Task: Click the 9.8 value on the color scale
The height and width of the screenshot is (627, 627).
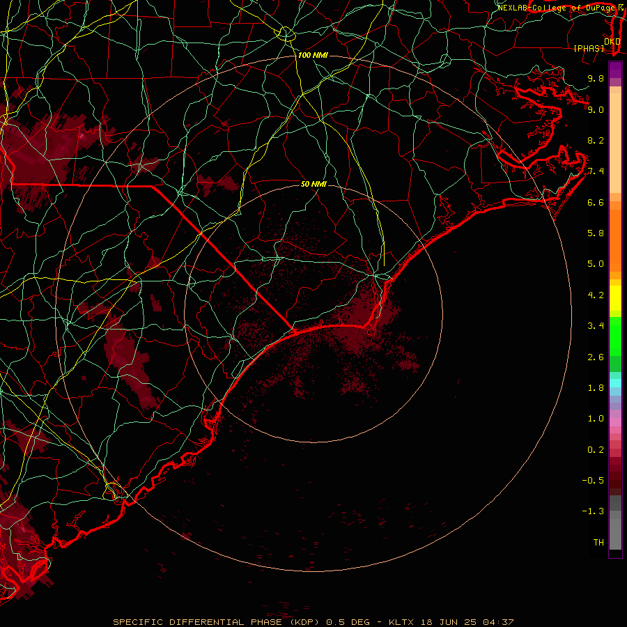Action: (596, 78)
